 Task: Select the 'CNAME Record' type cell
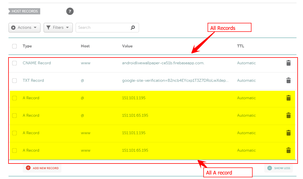point(37,63)
